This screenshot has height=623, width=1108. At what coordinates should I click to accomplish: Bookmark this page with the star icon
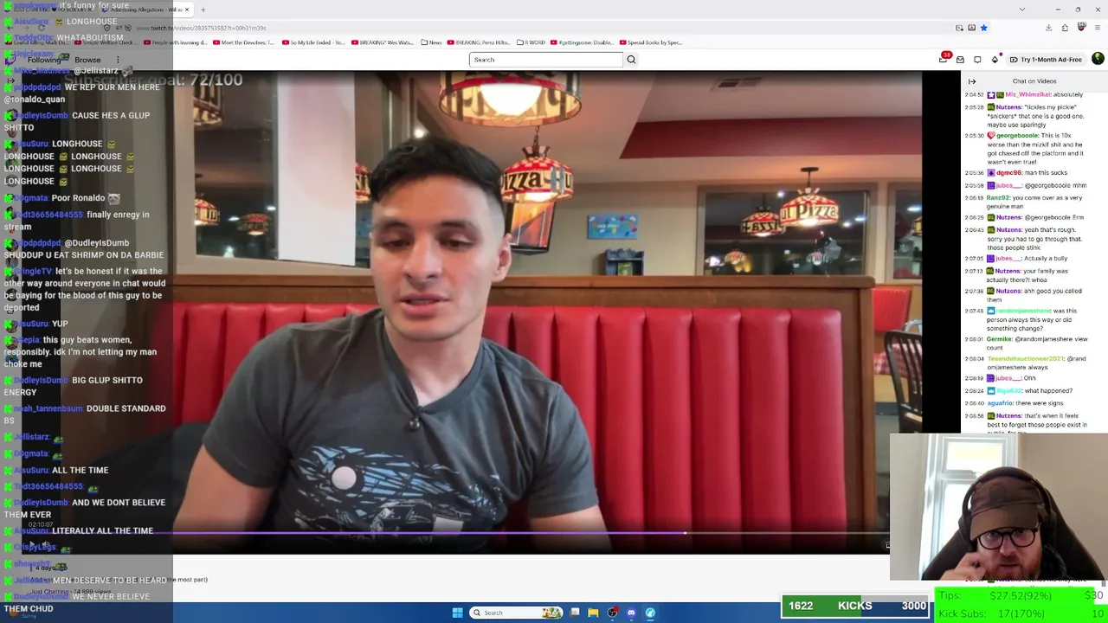[x=983, y=28]
